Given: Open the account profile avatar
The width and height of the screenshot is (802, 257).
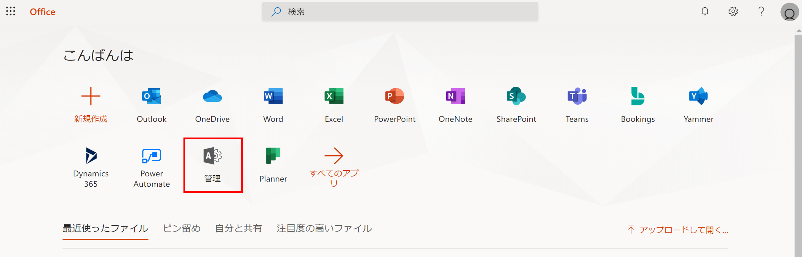Looking at the screenshot, I should click(789, 12).
